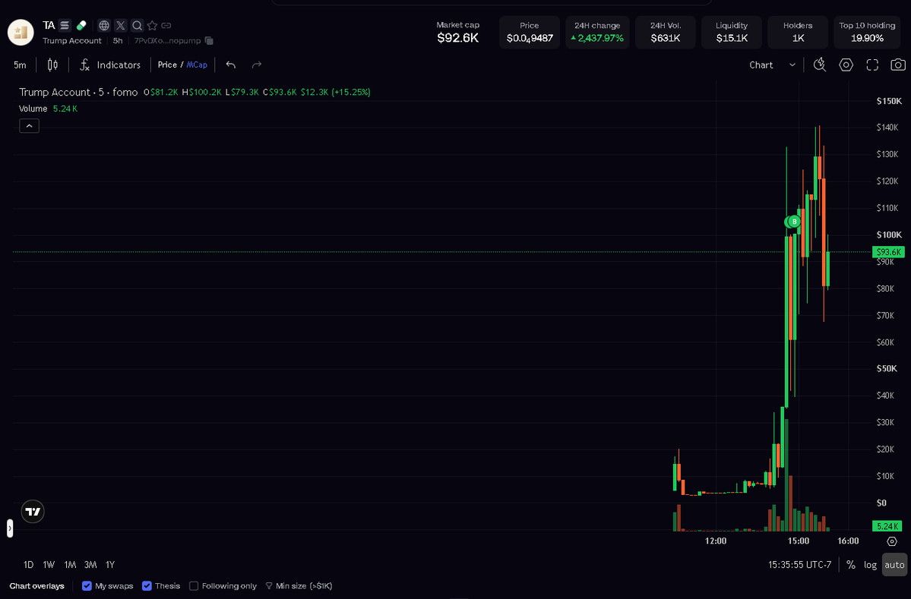Toggle log scale on the chart
Viewport: 911px width, 599px height.
tap(870, 565)
